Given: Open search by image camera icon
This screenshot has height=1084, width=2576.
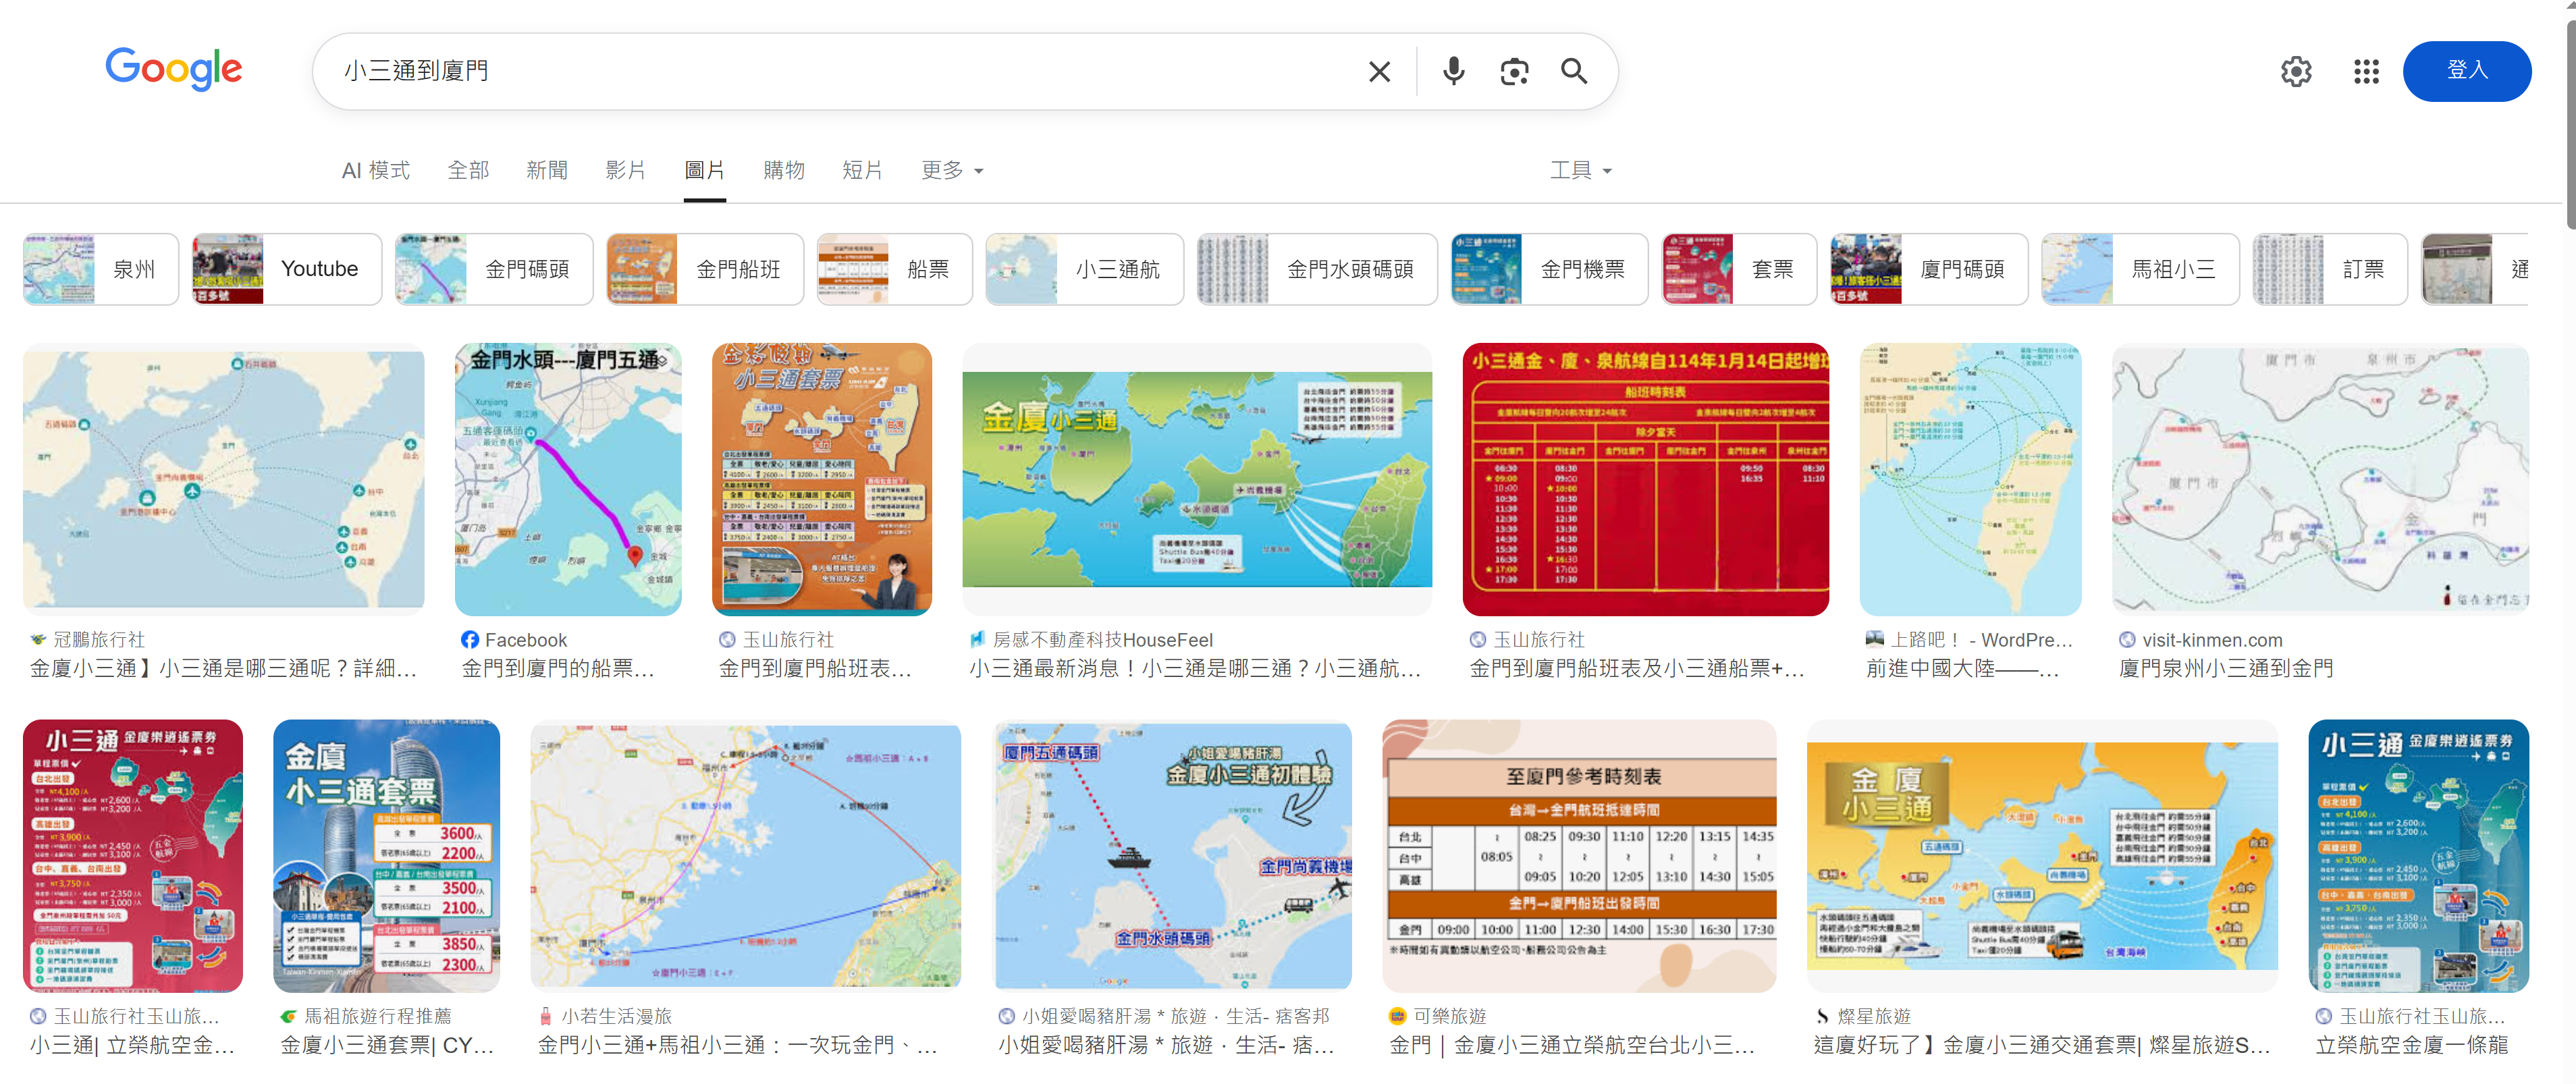Looking at the screenshot, I should pos(1513,71).
